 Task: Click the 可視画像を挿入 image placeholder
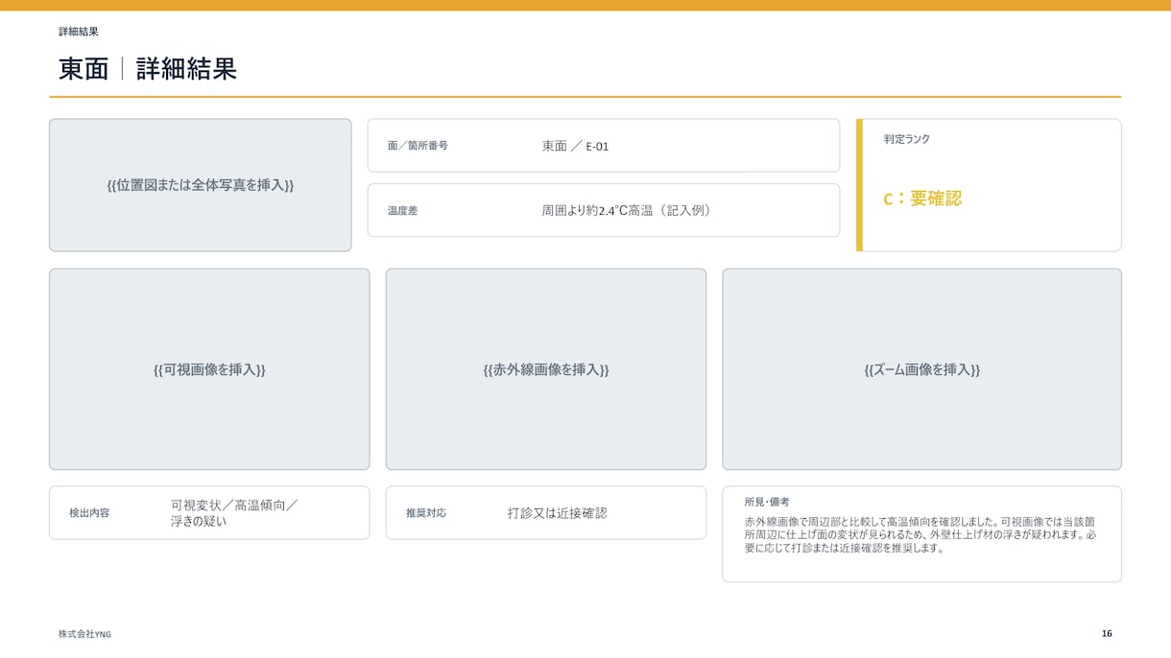pos(209,369)
